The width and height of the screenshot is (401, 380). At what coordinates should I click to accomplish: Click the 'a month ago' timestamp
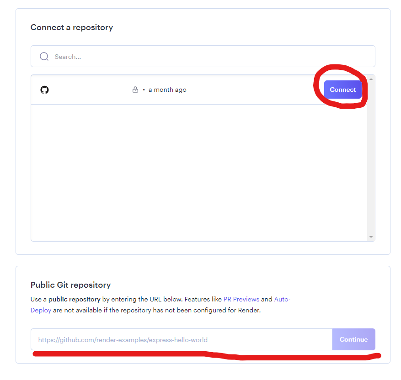(167, 90)
